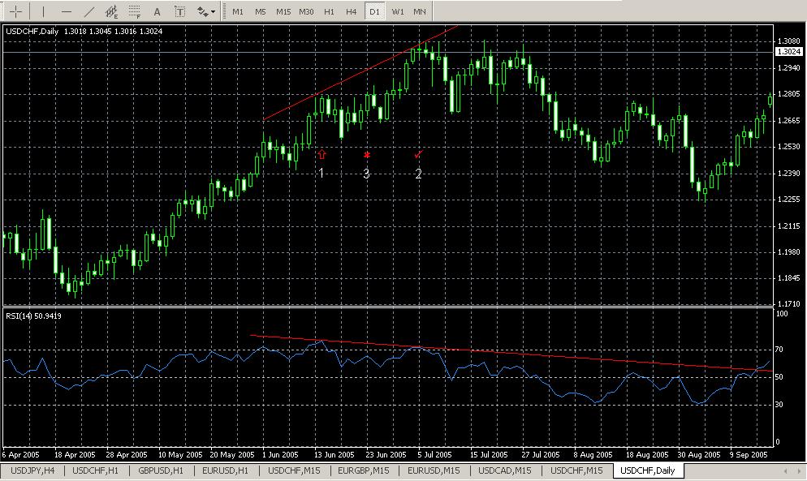Viewport: 807px width, 481px height.
Task: Select the text 'A' drawing tool
Action: click(157, 11)
